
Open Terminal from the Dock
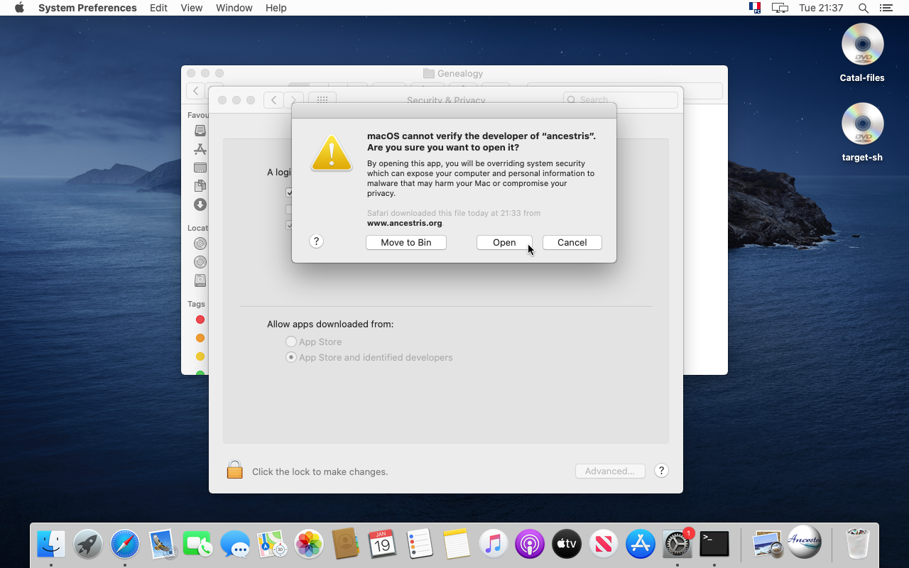coord(714,545)
